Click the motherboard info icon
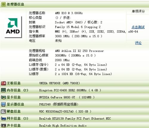The width and height of the screenshot is (149, 128). pyautogui.click(x=4, y=83)
